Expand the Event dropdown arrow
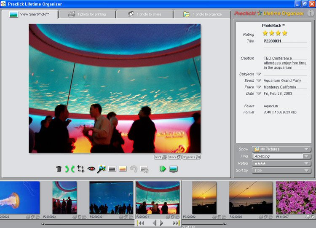Viewport: 316px width, 228px height. click(259, 80)
